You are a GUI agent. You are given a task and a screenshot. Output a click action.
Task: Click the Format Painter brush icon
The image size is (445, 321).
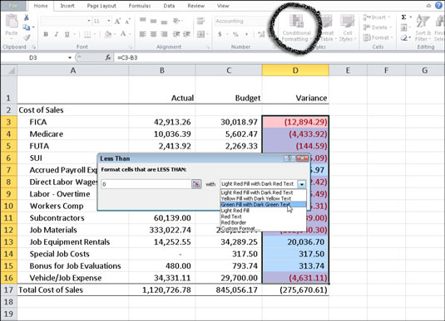[27, 37]
